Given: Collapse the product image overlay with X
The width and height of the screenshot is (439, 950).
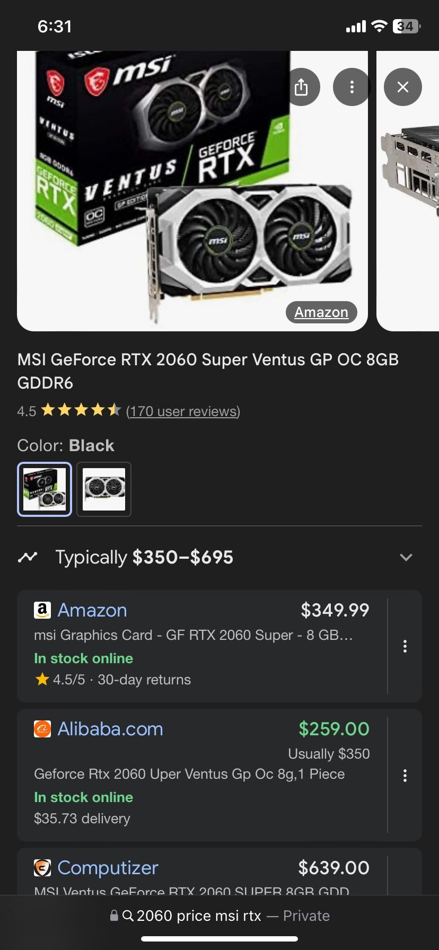Looking at the screenshot, I should [402, 87].
